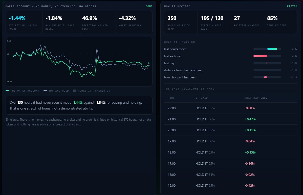This screenshot has height=195, width=303.
Task: Select the 46.9% direction called right value
Action: [x=90, y=18]
